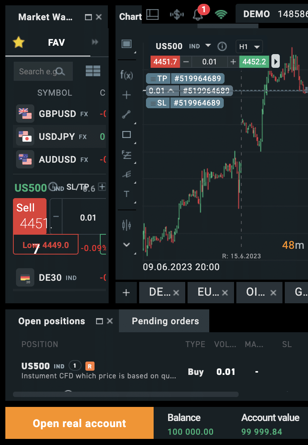The height and width of the screenshot is (445, 308).
Task: Click the Low 4449.0 box
Action: pos(46,244)
